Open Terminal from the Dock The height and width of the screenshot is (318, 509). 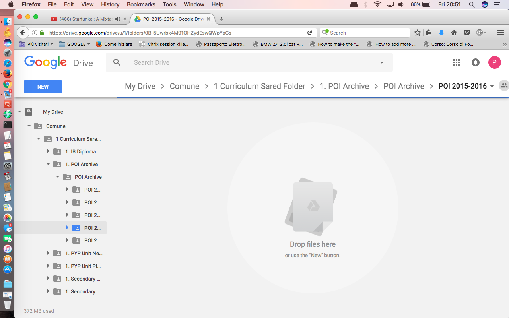[8, 124]
